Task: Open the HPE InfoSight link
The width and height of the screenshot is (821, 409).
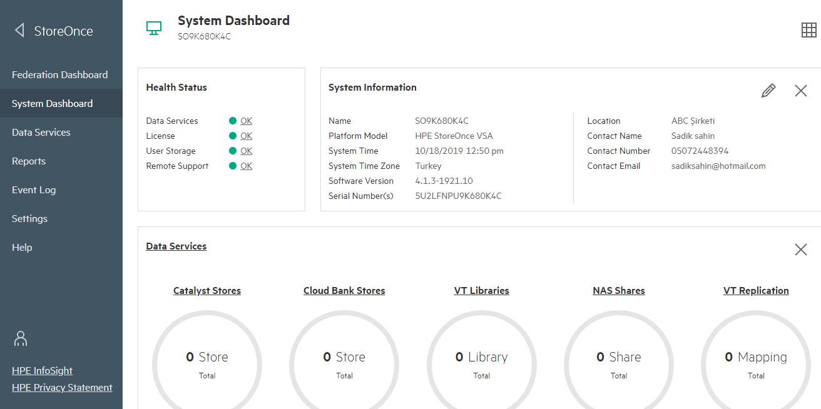Action: coord(42,371)
